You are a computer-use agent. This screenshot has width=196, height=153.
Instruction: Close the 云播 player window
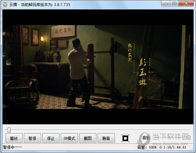tap(186, 3)
